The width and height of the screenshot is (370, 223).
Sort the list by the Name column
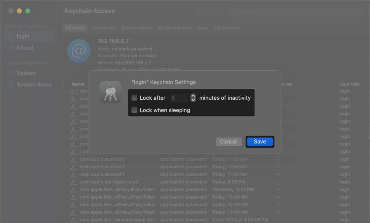[x=78, y=84]
